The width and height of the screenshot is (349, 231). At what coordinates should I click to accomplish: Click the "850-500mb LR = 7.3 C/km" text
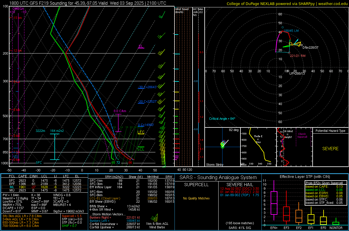pos(21,222)
